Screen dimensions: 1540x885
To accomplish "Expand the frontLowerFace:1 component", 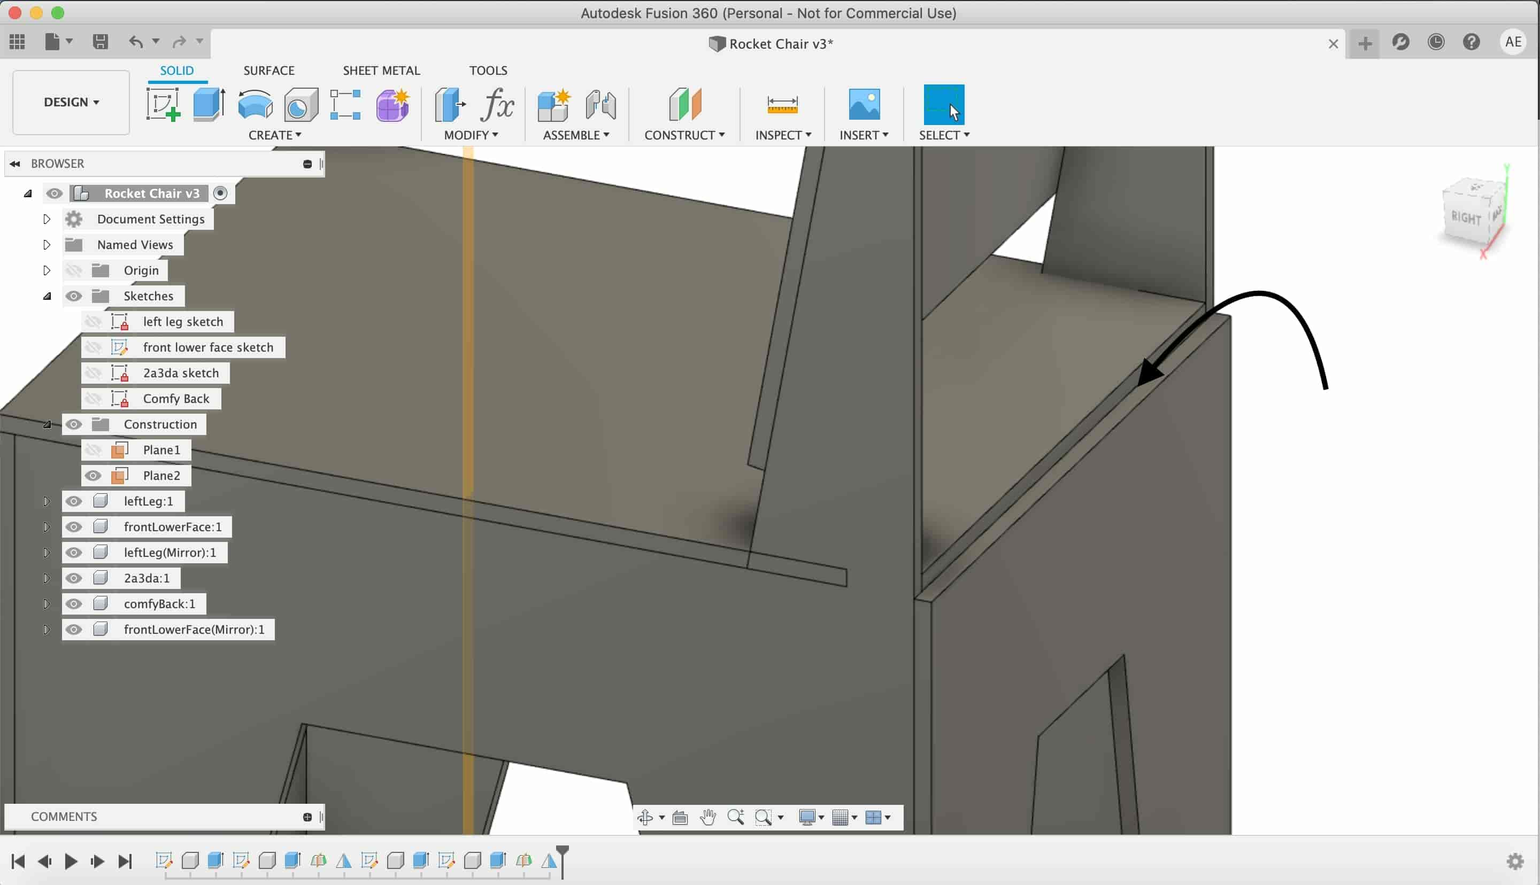I will [46, 527].
